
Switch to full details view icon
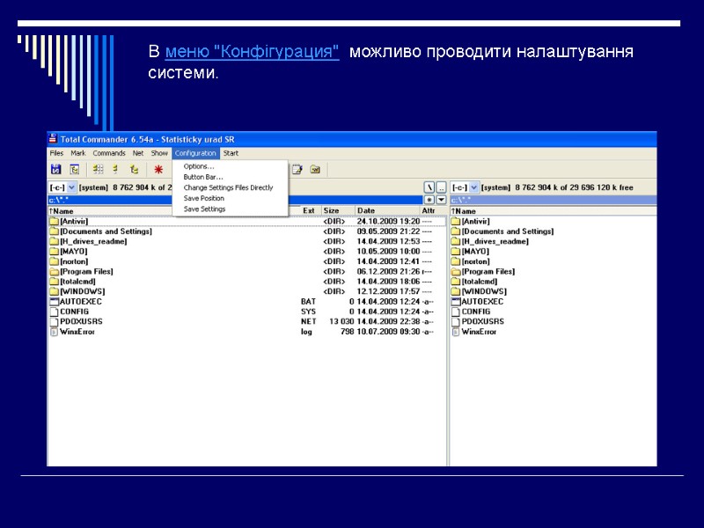pos(115,169)
